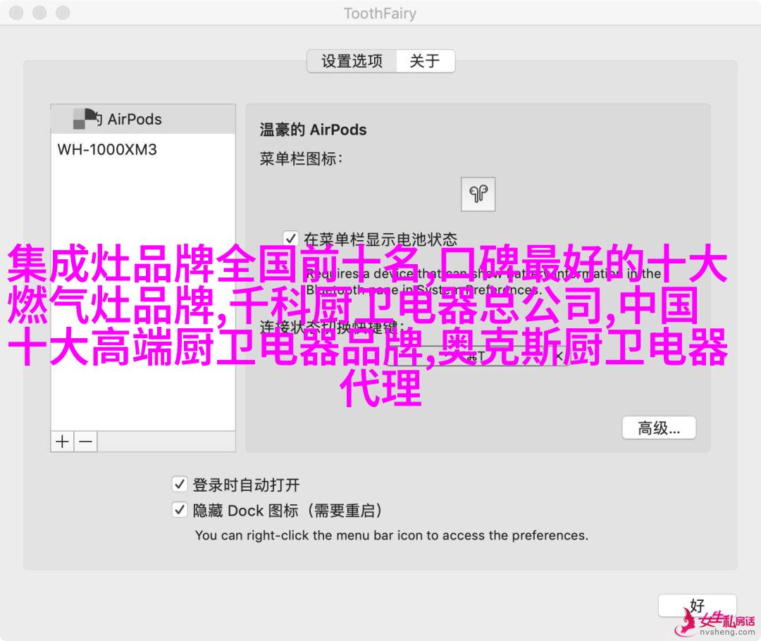Viewport: 761px width, 641px height.
Task: Switch to the 关于 tab
Action: pyautogui.click(x=425, y=61)
